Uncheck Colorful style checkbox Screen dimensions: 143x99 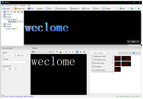click(x=93, y=63)
